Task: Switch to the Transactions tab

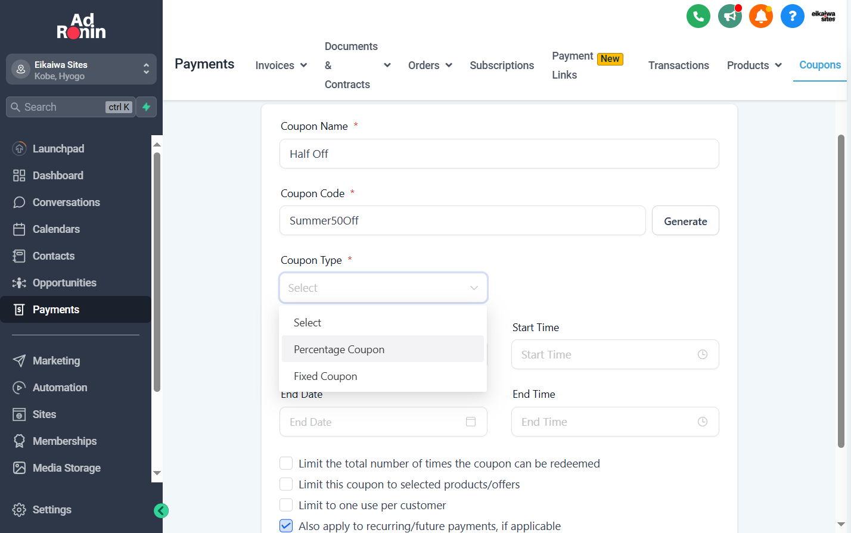Action: (x=679, y=66)
